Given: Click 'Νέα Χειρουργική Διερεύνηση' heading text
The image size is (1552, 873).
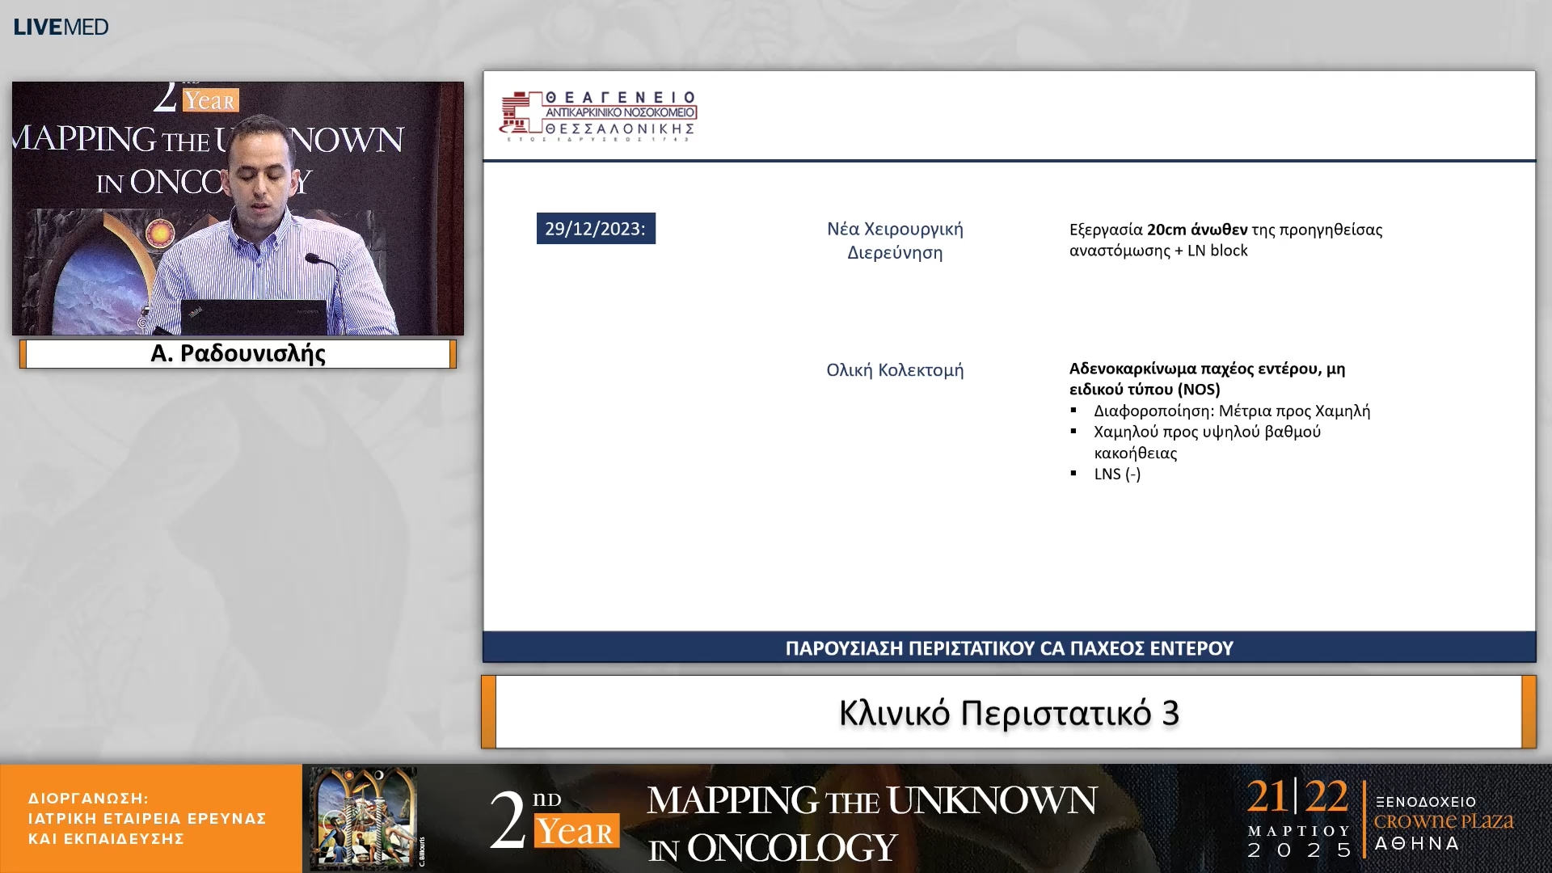Looking at the screenshot, I should tap(895, 241).
